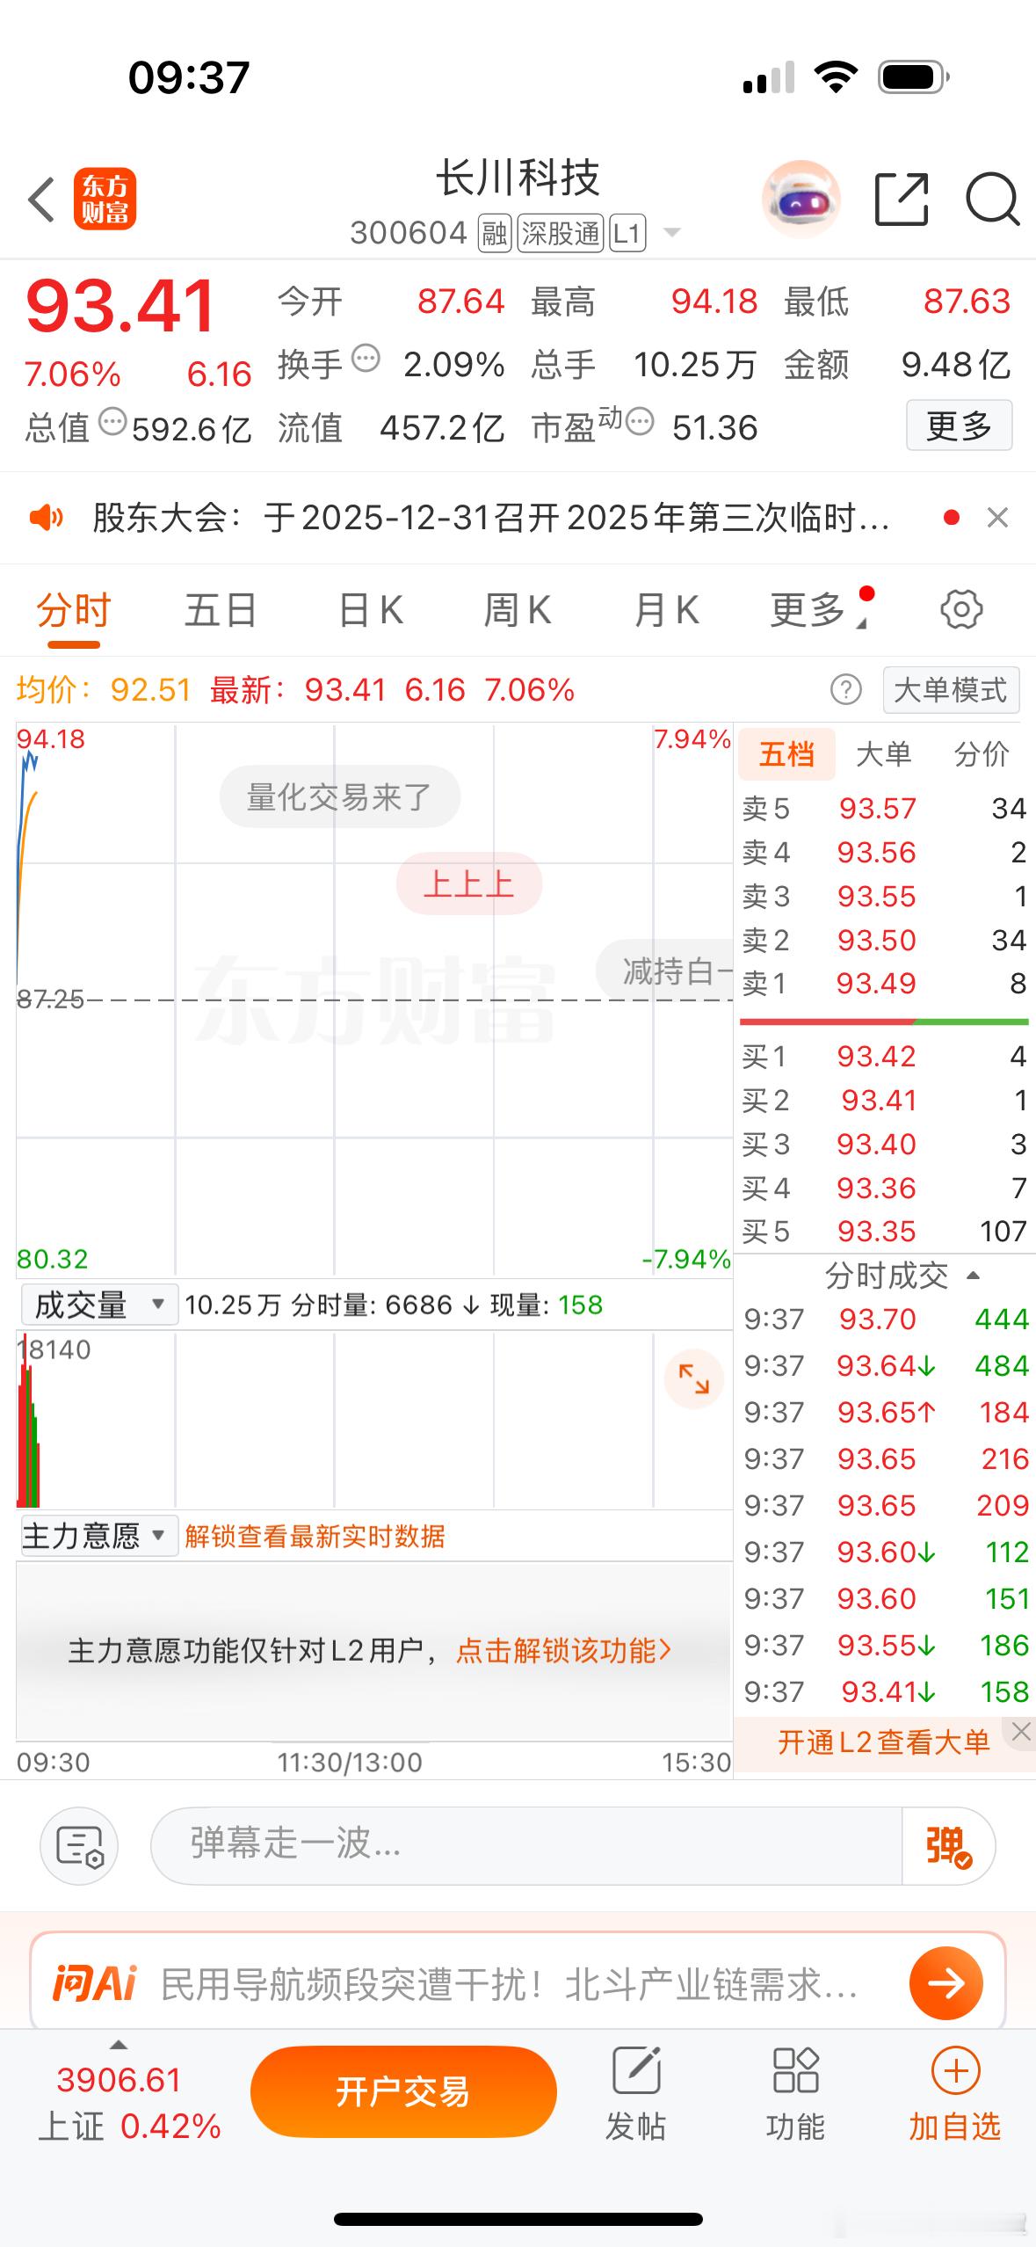The image size is (1036, 2247).
Task: Open the 功能 functions icon
Action: tap(795, 2070)
